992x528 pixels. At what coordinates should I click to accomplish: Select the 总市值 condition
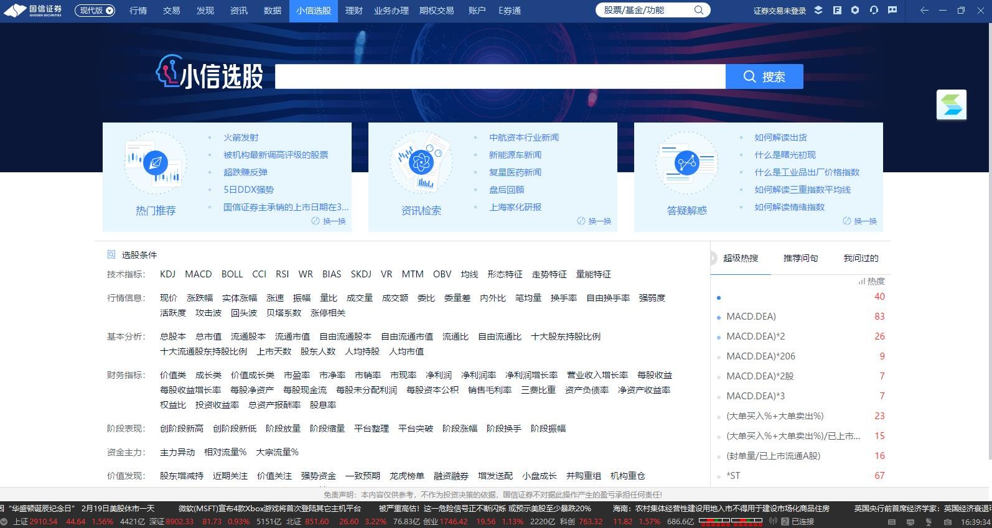tap(208, 336)
